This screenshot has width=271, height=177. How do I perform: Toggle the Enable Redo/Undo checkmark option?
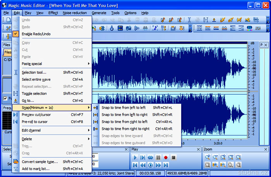(x=36, y=34)
